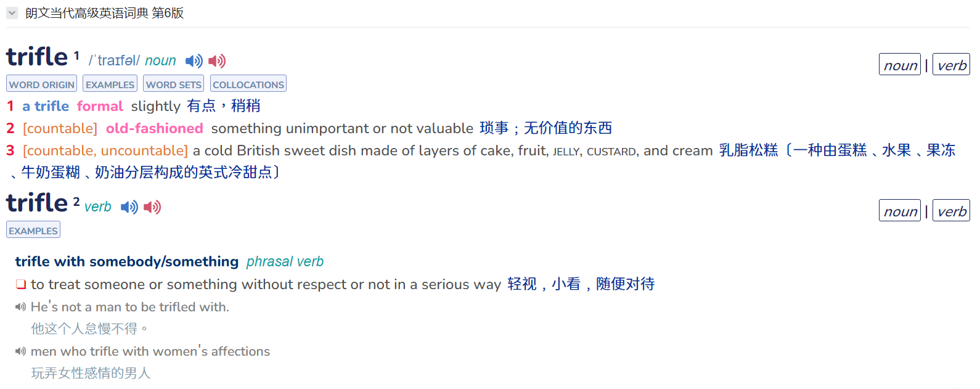This screenshot has height=389, width=980.
Task: Click the JELLY cross-reference link
Action: coord(566,152)
